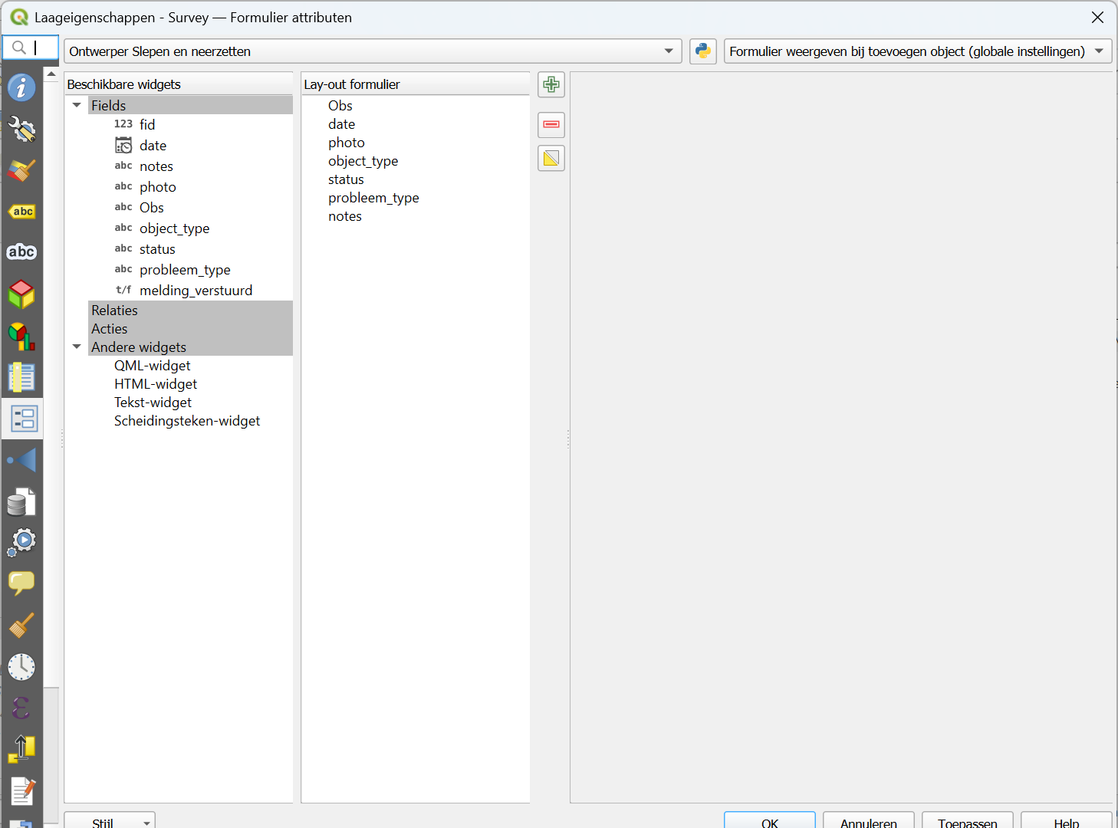Image resolution: width=1118 pixels, height=828 pixels.
Task: Collapse the Fields tree group
Action: pyautogui.click(x=77, y=105)
